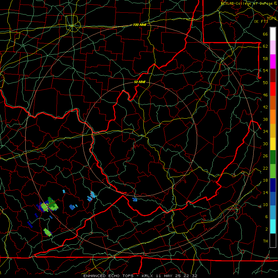The width and height of the screenshot is (278, 278).
Task: Click the small blue echo below the 50 NMI ring
Action: [x=135, y=200]
